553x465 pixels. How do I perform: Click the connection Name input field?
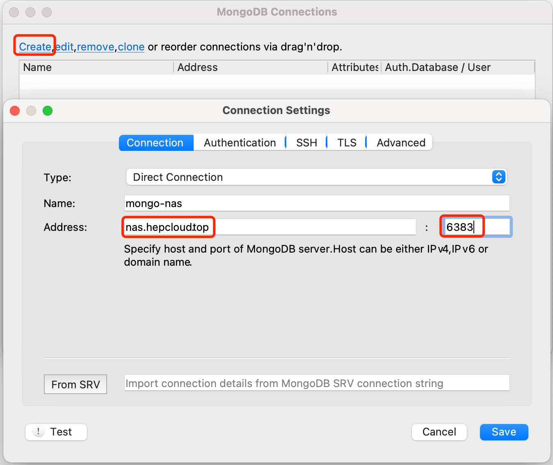click(317, 203)
